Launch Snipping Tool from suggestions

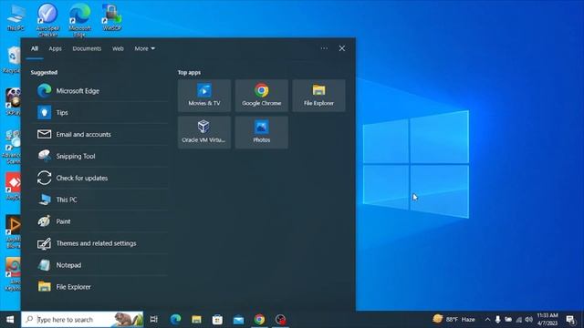99,156
